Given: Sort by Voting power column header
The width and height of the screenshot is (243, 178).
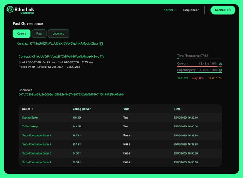Looking at the screenshot, I should pyautogui.click(x=81, y=109).
